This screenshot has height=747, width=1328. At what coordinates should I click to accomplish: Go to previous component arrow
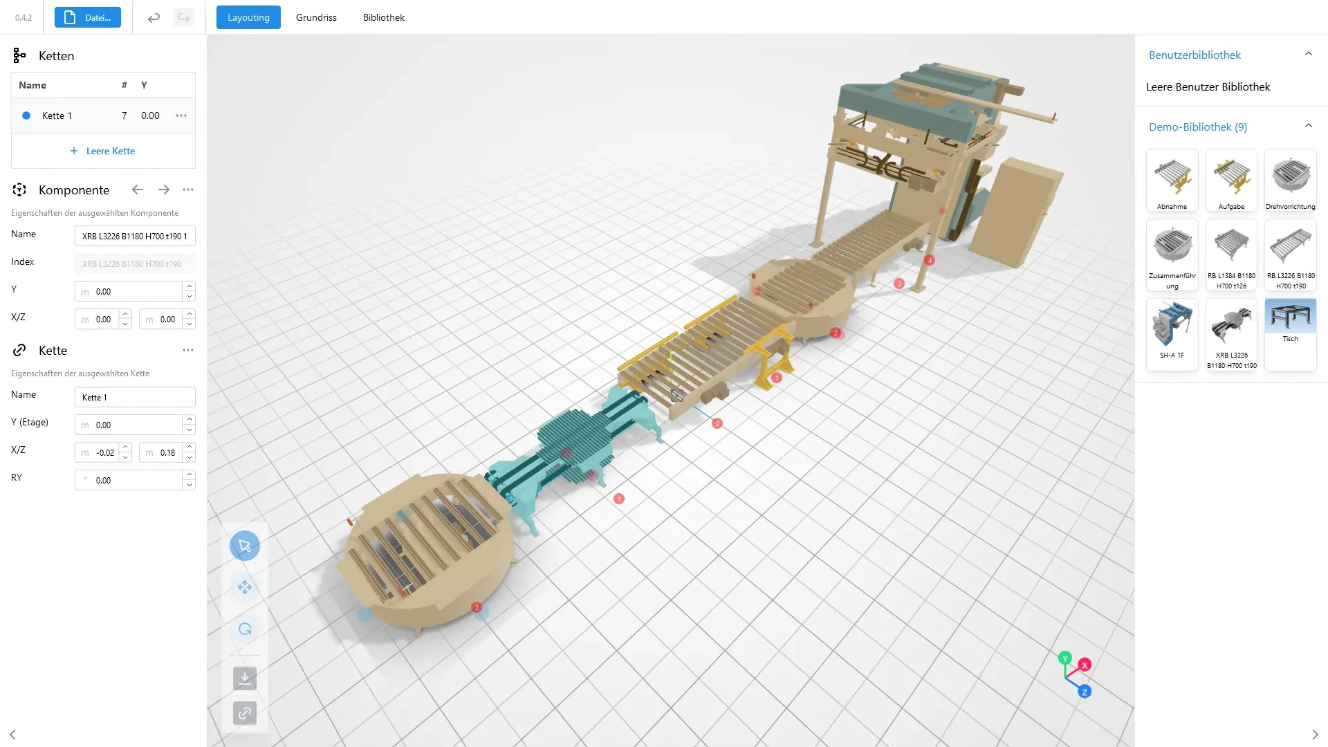point(138,190)
